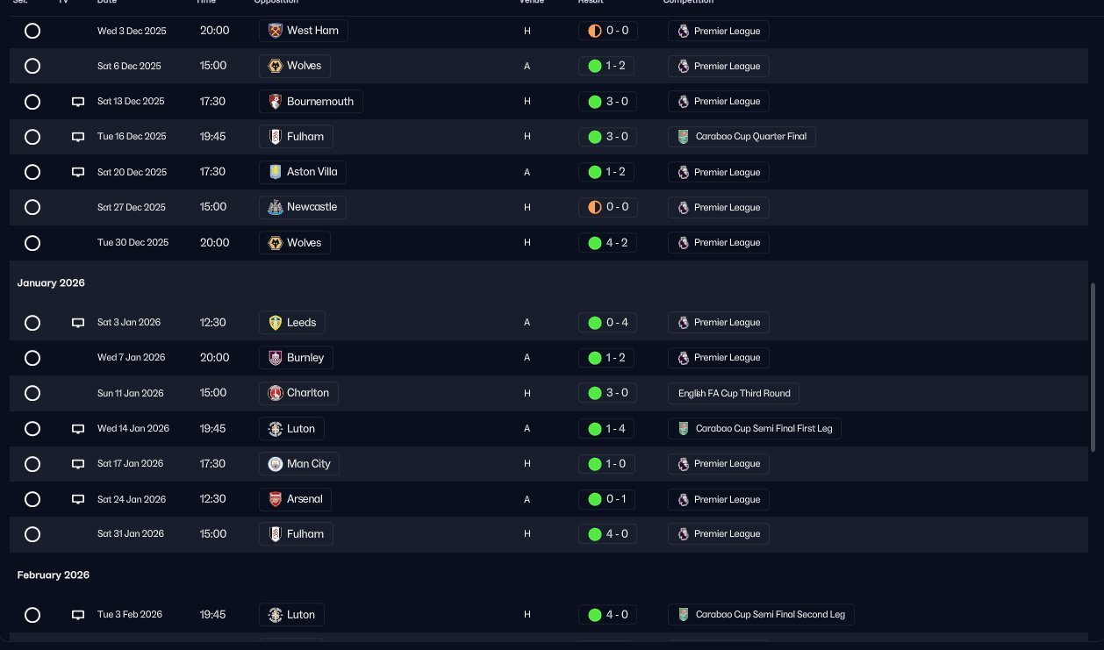This screenshot has height=650, width=1104.
Task: Open the Burnley team link
Action: click(x=305, y=358)
